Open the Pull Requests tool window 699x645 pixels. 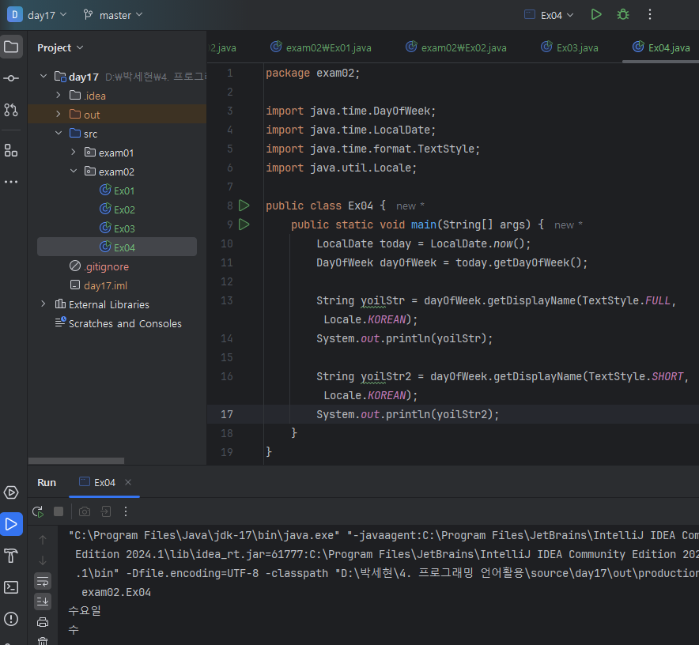[x=11, y=110]
